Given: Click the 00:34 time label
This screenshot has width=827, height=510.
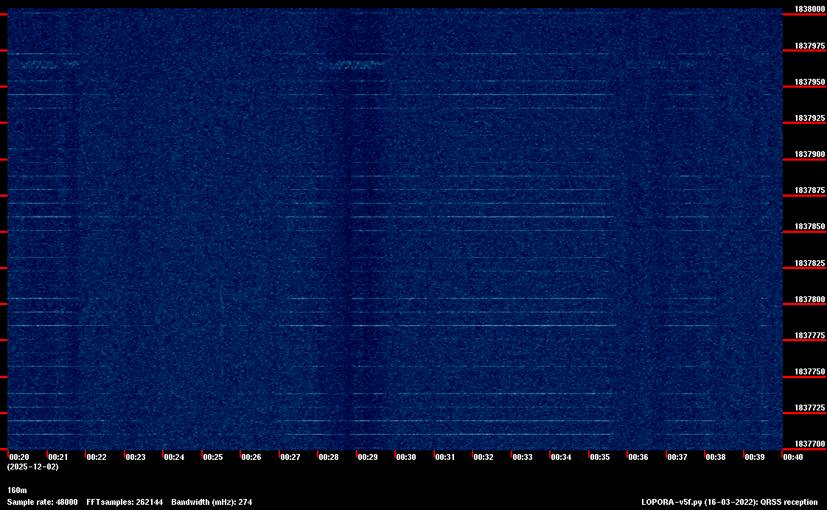Looking at the screenshot, I should [561, 457].
